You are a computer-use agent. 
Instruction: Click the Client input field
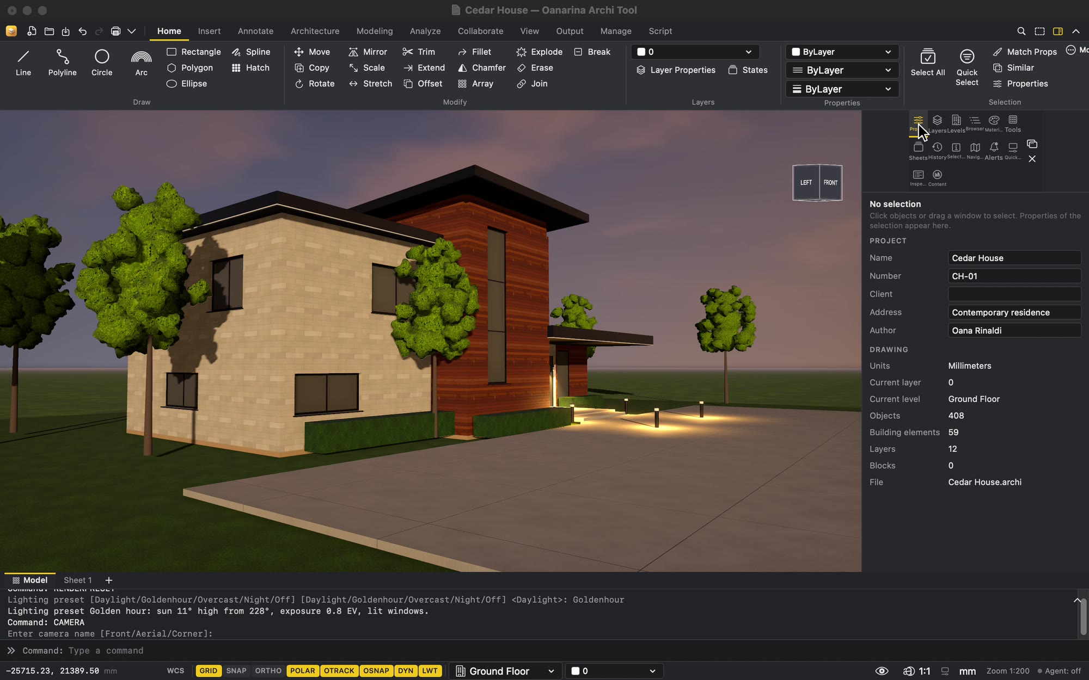pyautogui.click(x=1014, y=294)
